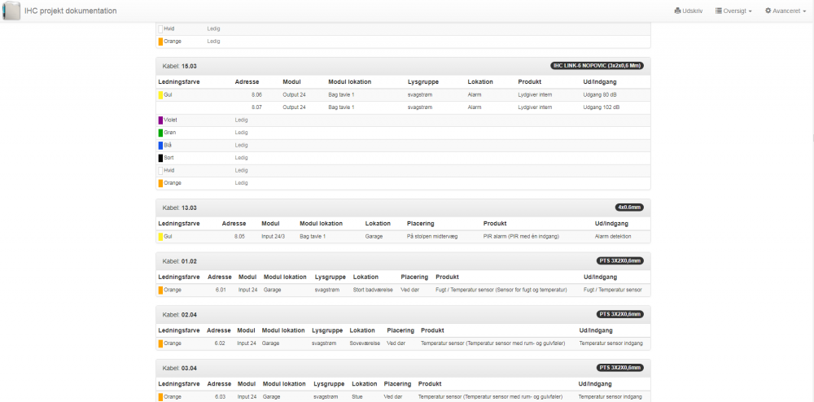This screenshot has height=402, width=814.
Task: Click the 4x0.6mm badge on cable 13.03
Action: tap(631, 208)
